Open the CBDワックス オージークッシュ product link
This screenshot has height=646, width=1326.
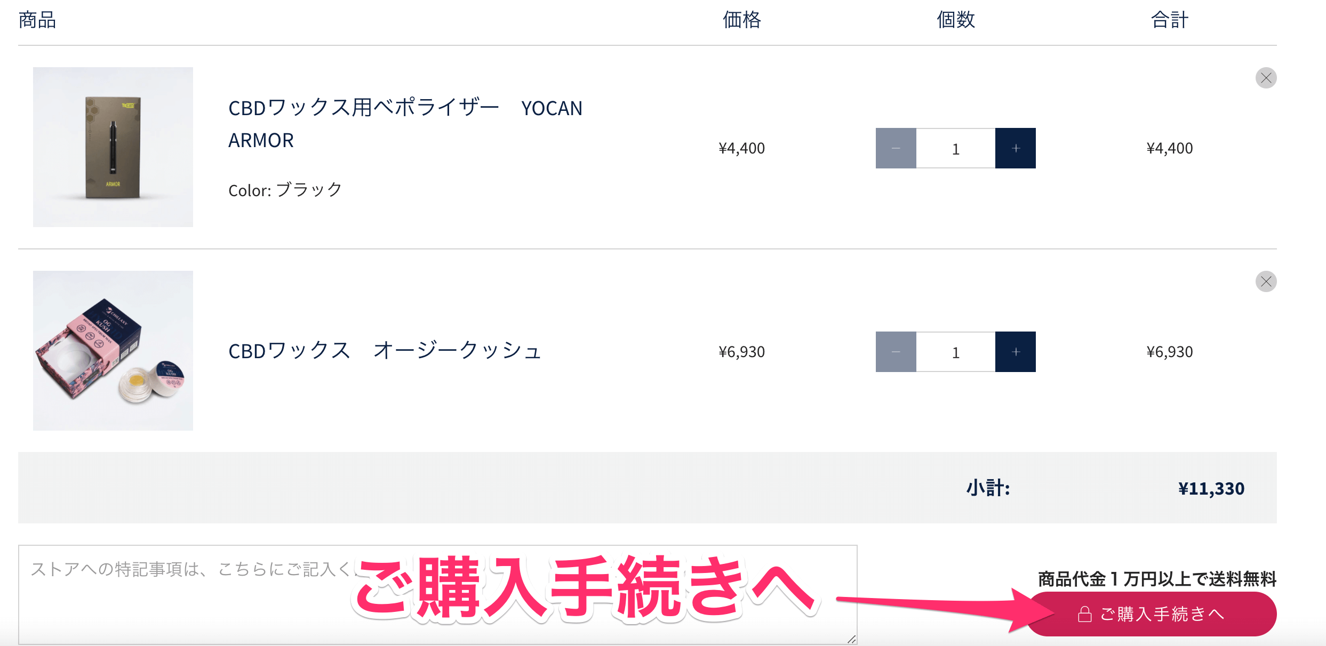tap(385, 351)
